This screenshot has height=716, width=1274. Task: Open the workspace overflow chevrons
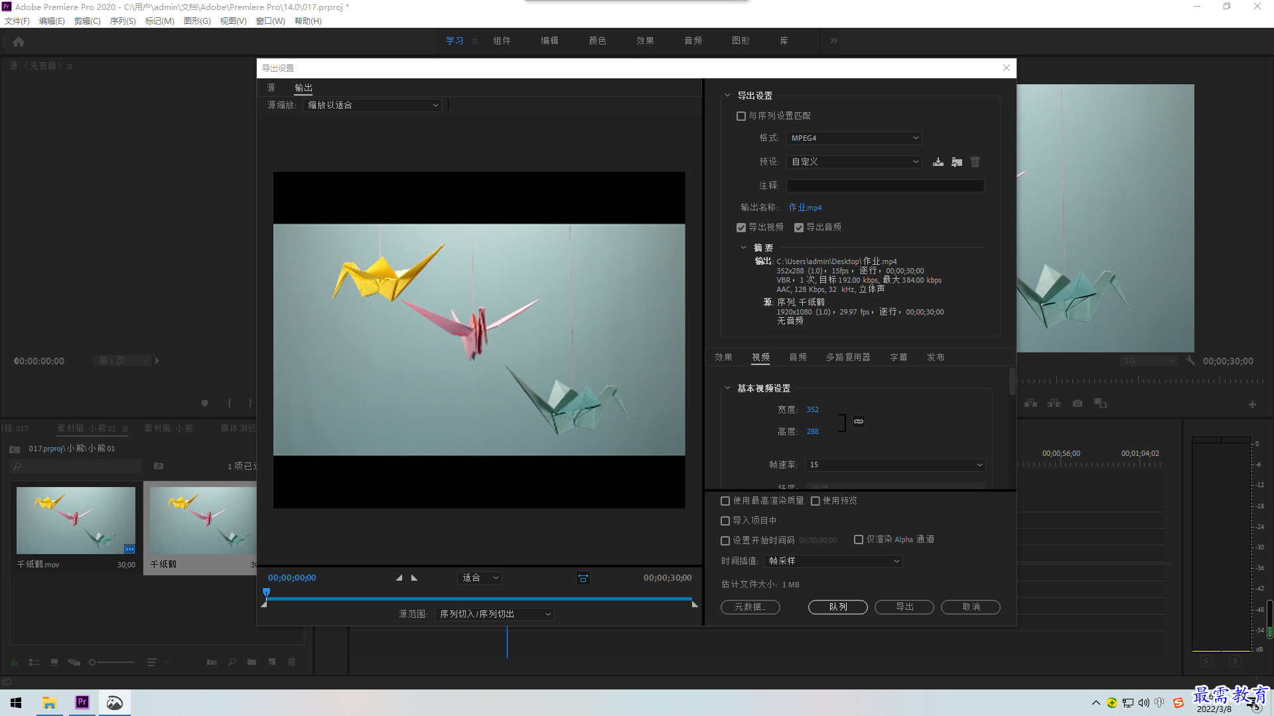click(x=834, y=40)
